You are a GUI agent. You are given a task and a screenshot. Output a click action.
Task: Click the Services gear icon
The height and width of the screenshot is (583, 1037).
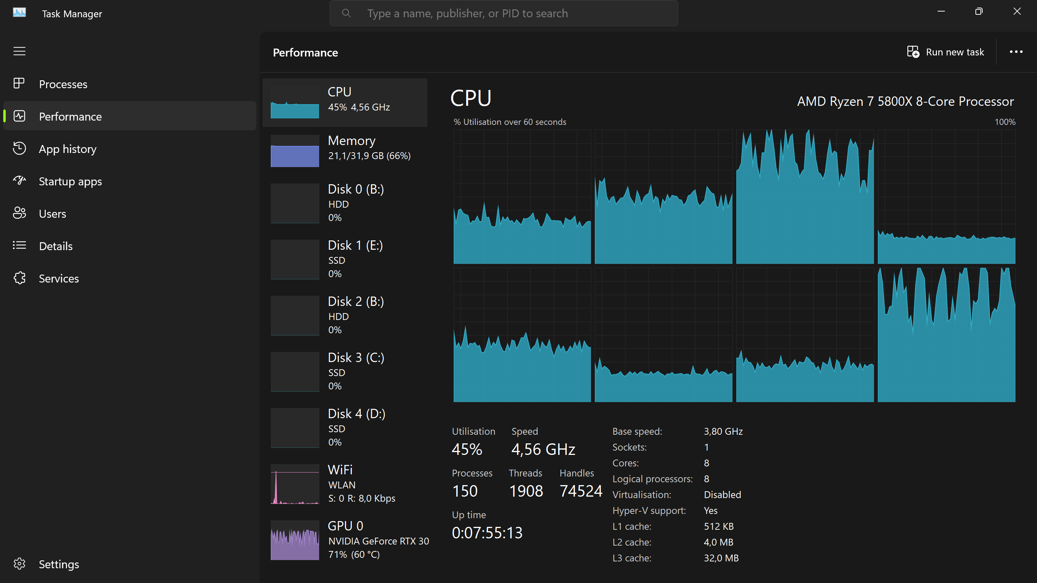click(19, 277)
